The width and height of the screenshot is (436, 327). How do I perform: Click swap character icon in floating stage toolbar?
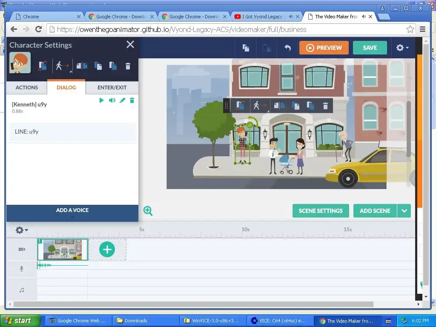point(241,106)
